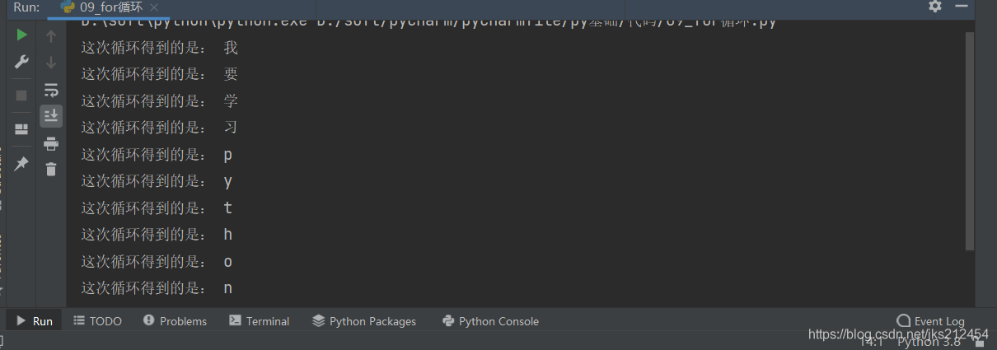Toggle scroll to end of output

pos(51,115)
